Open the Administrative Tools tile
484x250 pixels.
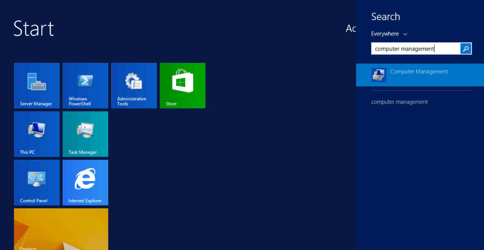134,85
